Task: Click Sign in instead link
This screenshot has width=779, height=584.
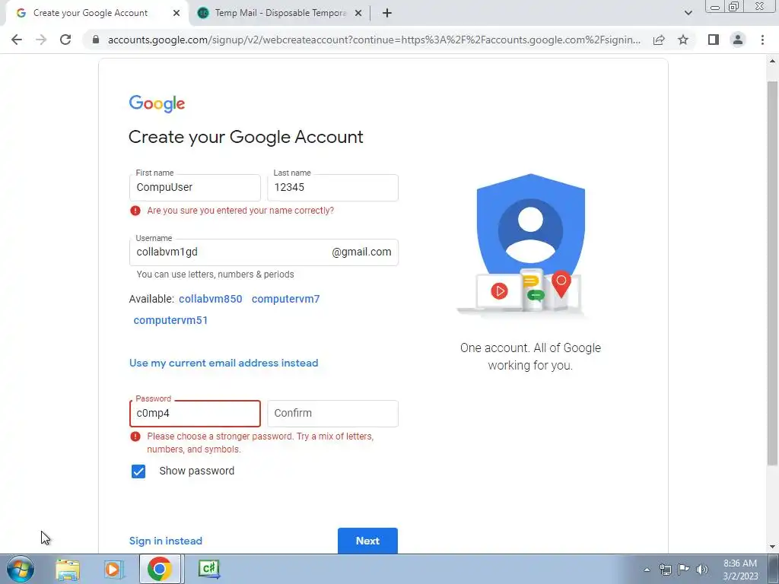Action: (165, 541)
